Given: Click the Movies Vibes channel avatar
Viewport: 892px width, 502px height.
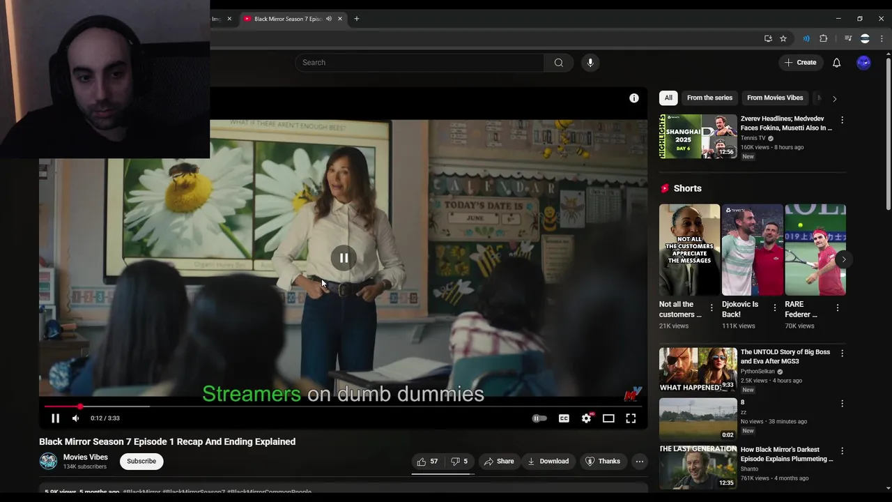Looking at the screenshot, I should (48, 462).
